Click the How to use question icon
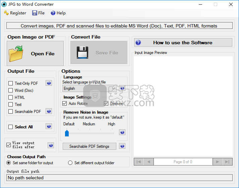The height and width of the screenshot is (188, 239). [x=138, y=43]
